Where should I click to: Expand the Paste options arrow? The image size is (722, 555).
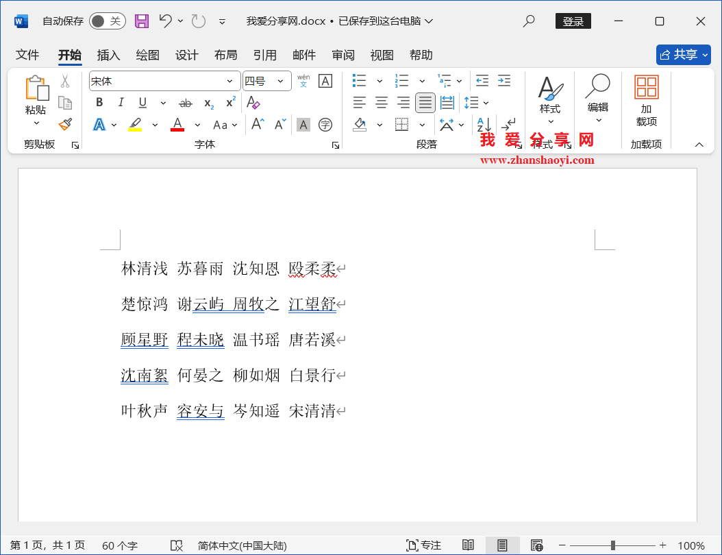click(x=36, y=123)
